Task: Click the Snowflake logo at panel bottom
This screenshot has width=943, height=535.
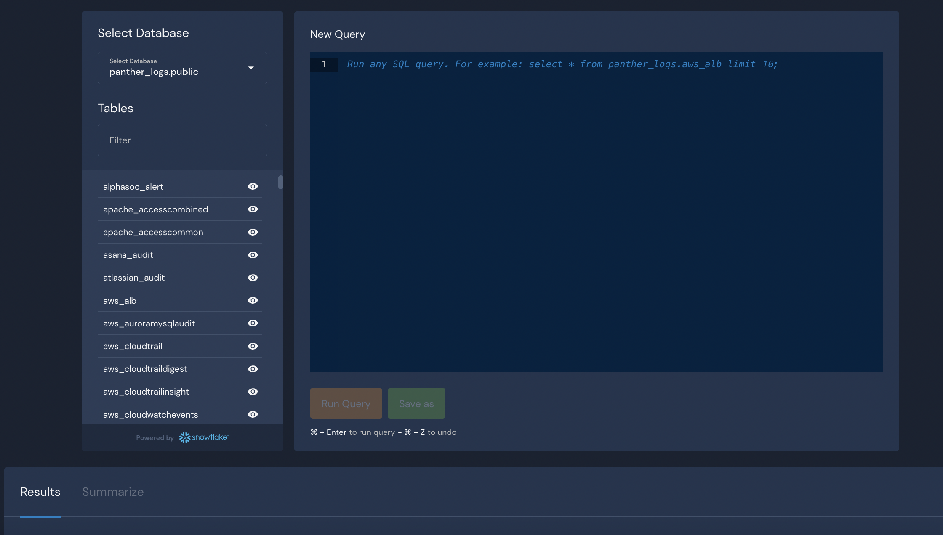Action: 203,437
